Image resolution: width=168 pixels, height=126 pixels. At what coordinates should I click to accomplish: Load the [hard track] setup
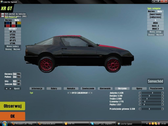tap(155, 14)
